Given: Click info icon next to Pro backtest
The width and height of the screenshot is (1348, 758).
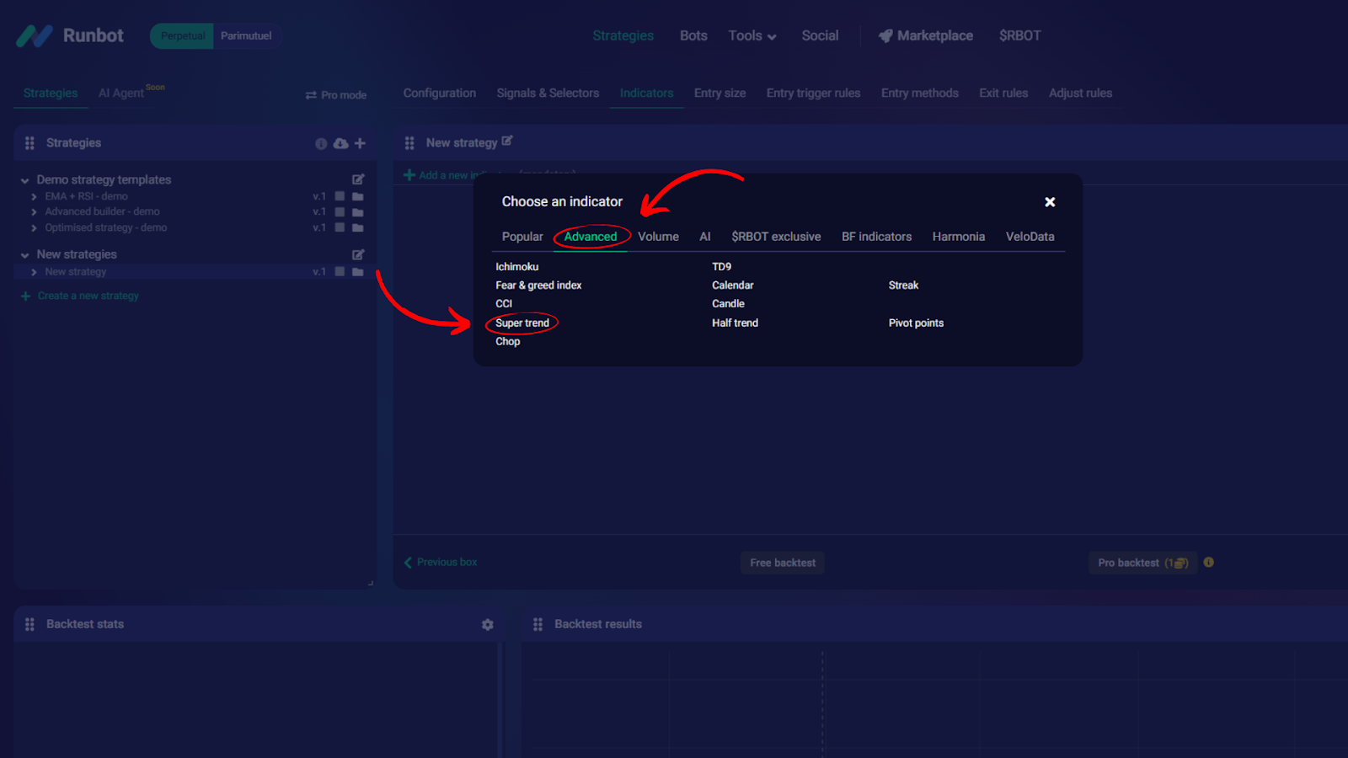Looking at the screenshot, I should point(1209,562).
